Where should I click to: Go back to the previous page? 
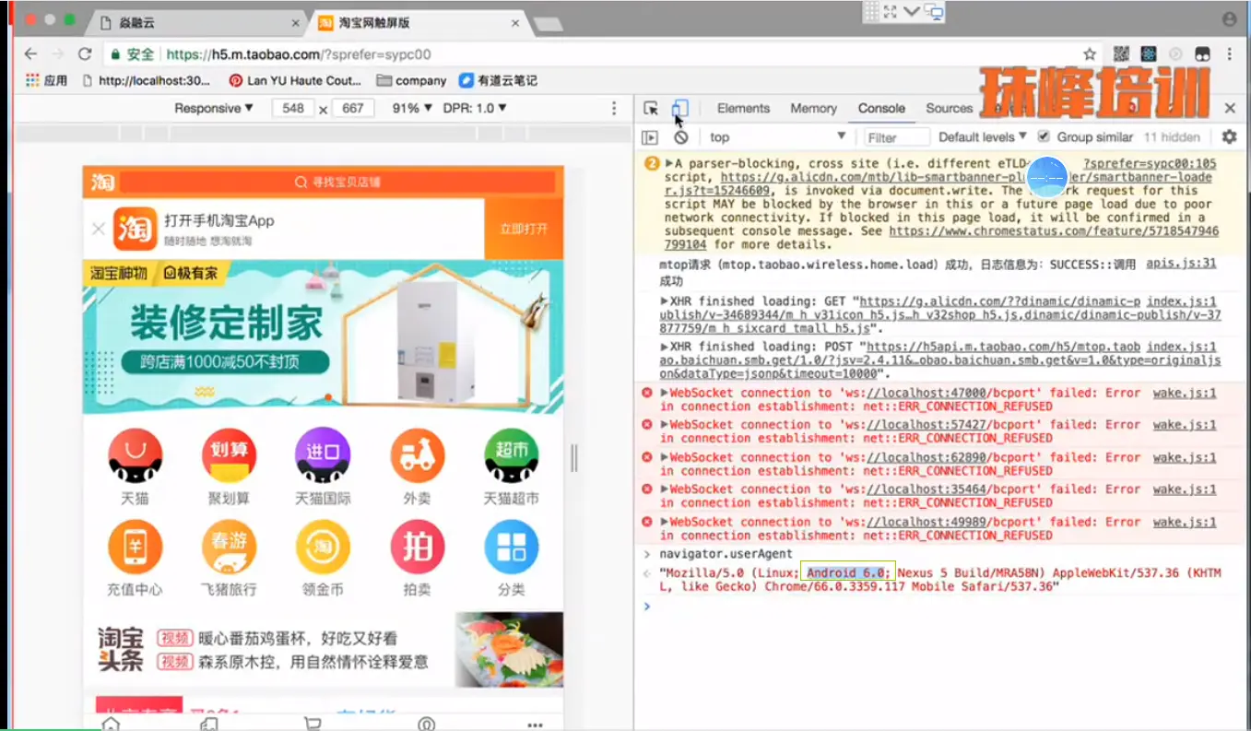click(x=30, y=54)
